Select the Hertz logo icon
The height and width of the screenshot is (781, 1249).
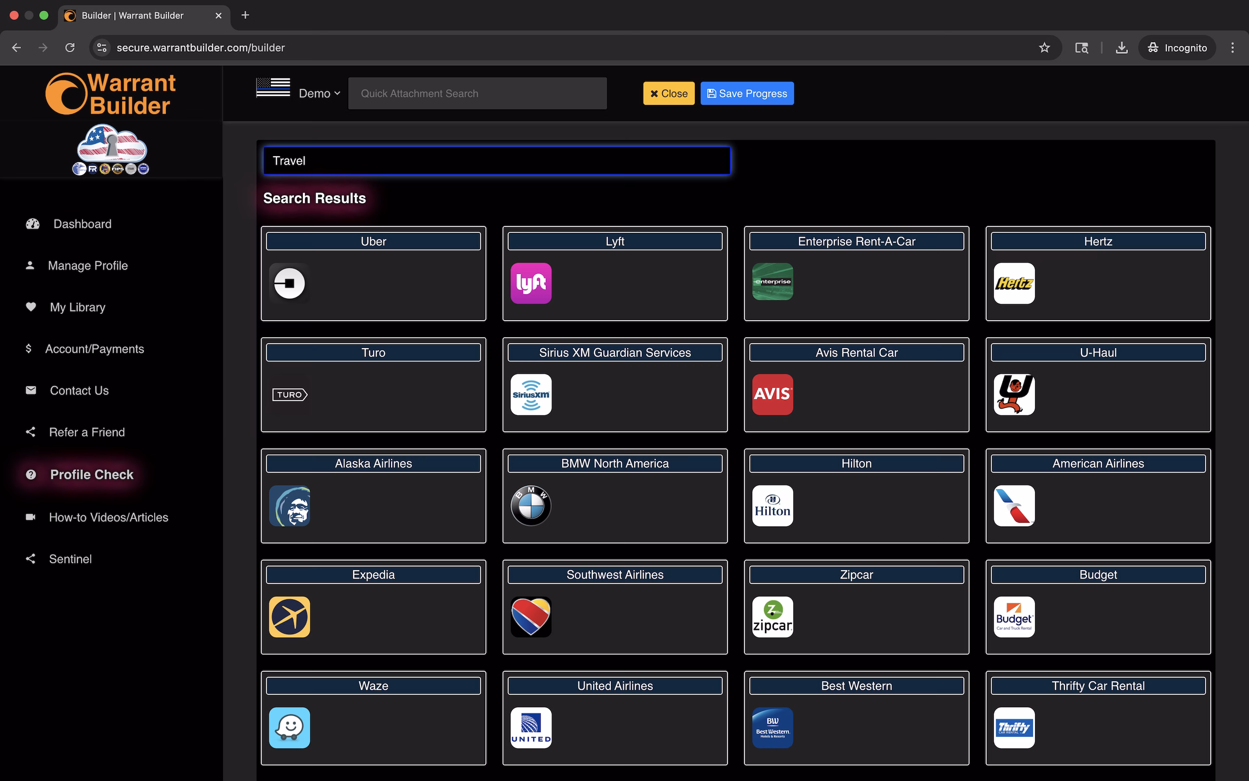pyautogui.click(x=1014, y=283)
